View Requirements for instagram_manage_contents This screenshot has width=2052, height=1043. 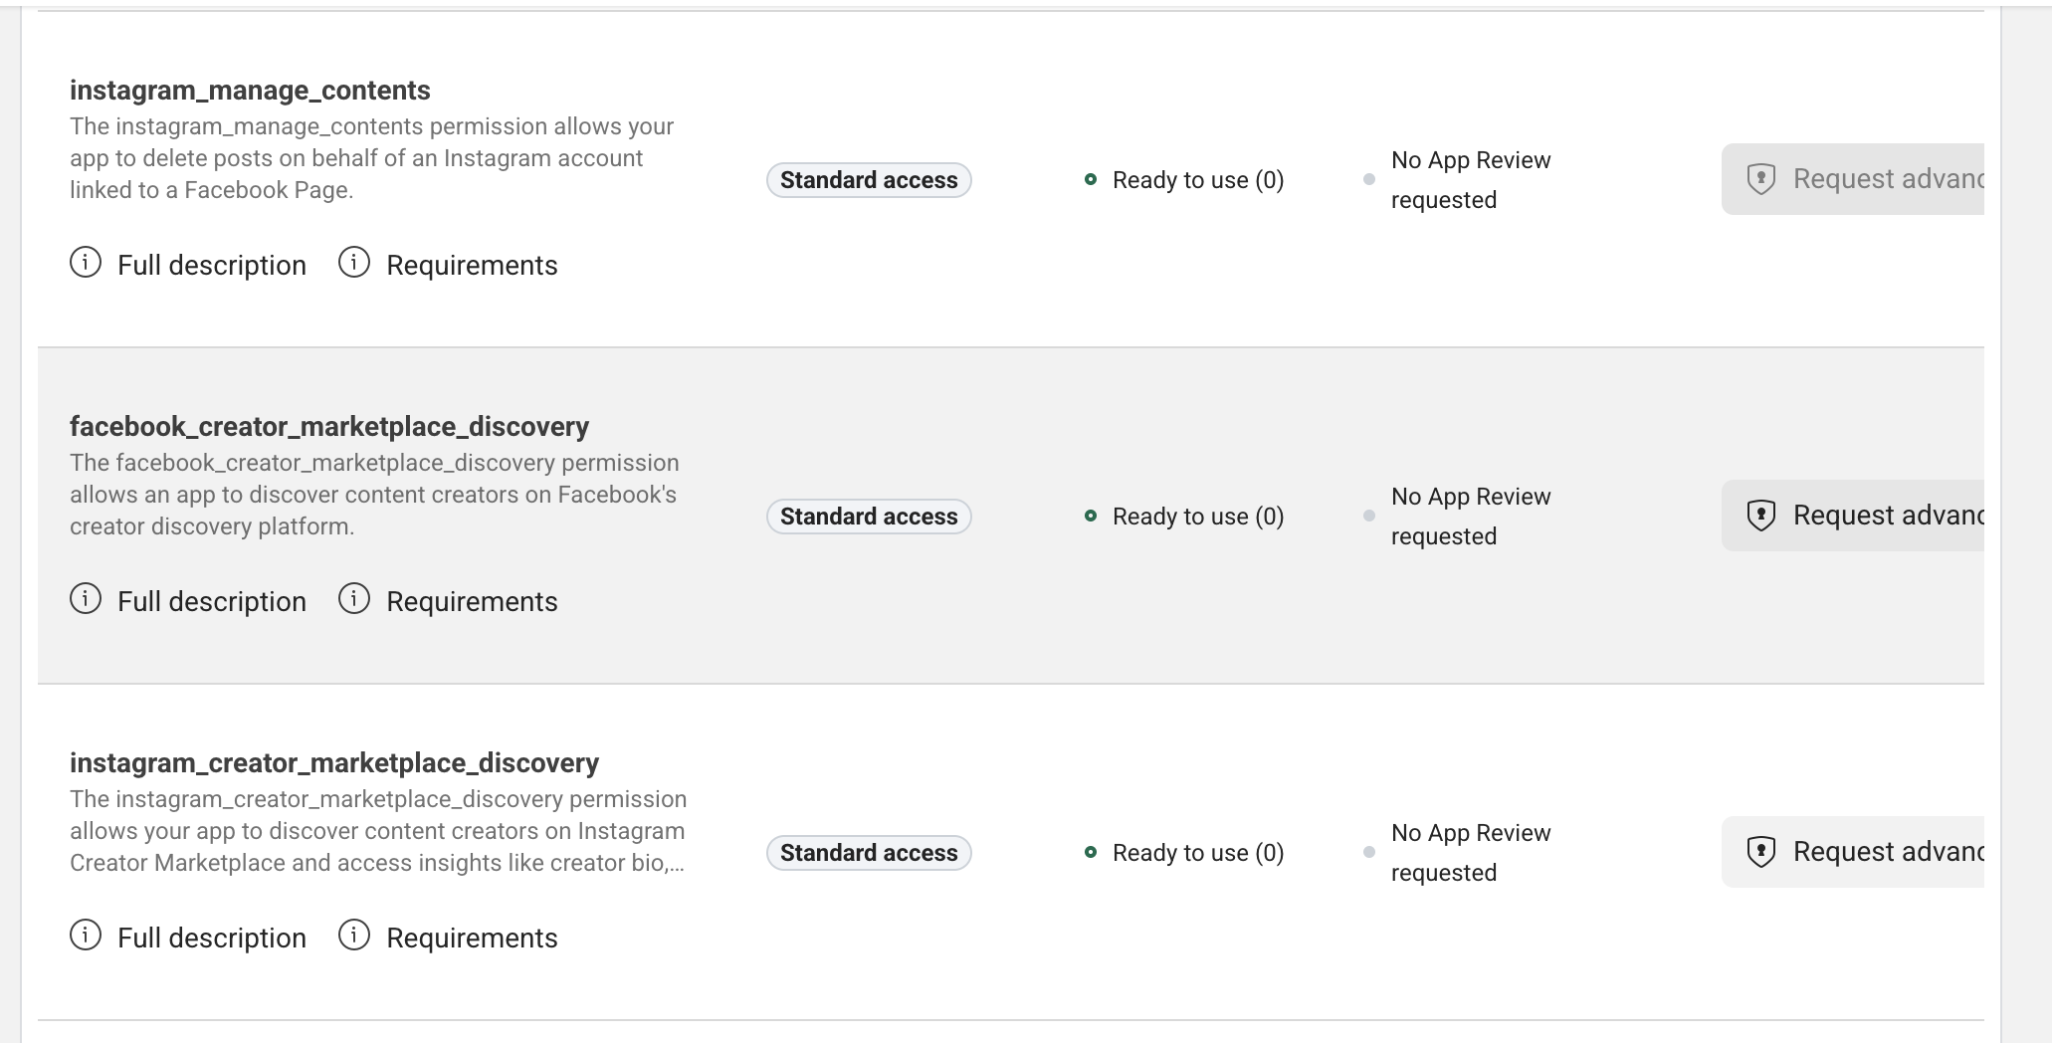472,266
